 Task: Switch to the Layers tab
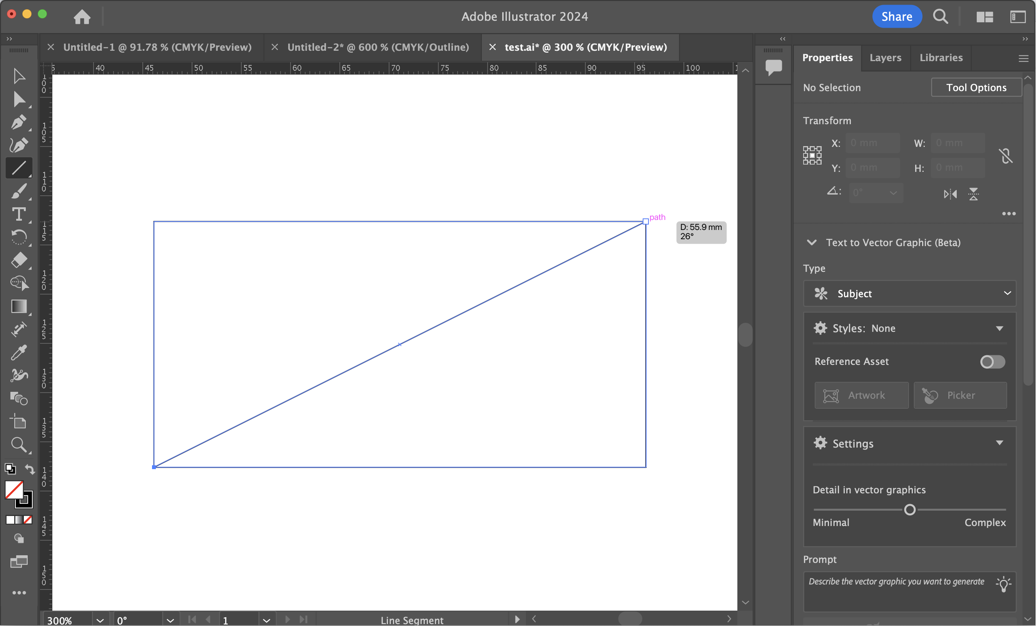click(x=885, y=58)
